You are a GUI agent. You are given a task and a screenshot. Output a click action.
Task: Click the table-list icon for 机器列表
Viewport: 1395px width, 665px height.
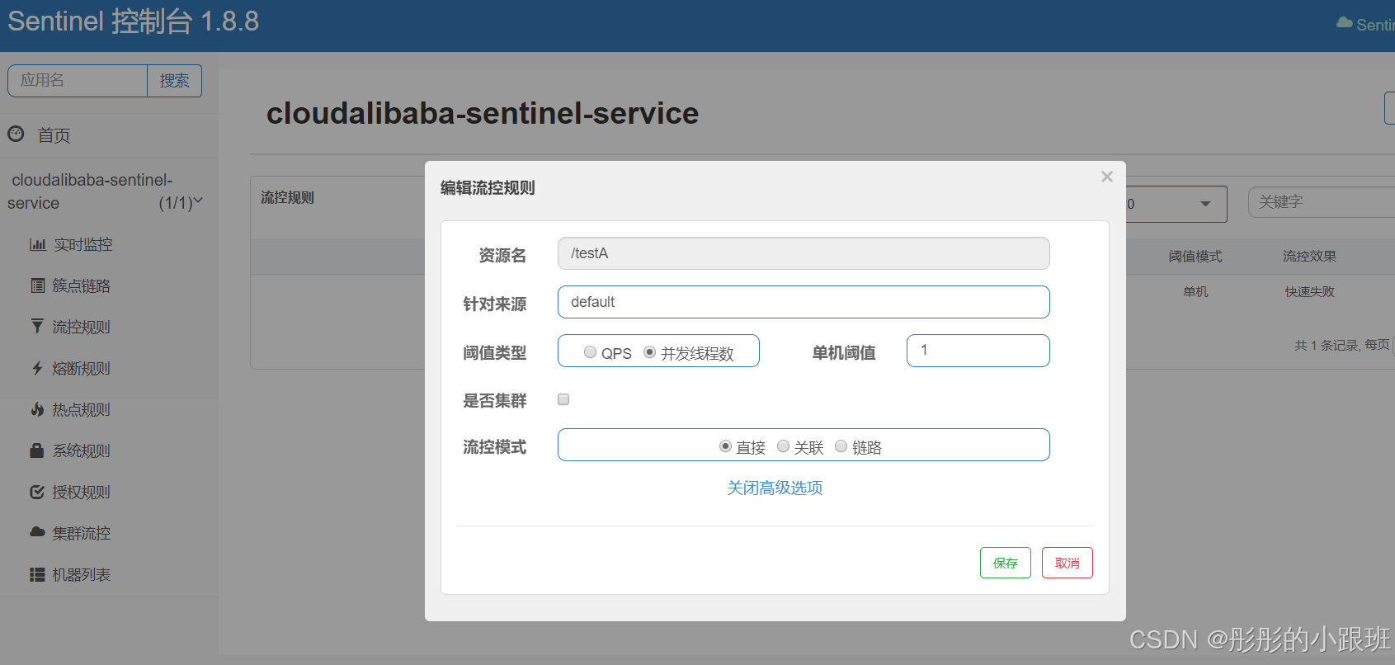(37, 574)
